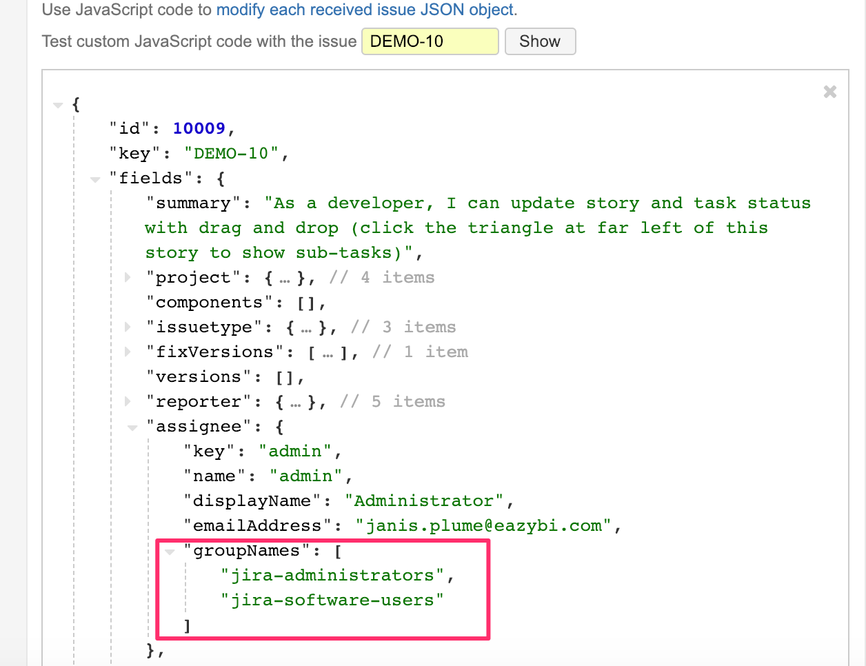Expand the "issuetype" node
This screenshot has width=866, height=666.
128,327
